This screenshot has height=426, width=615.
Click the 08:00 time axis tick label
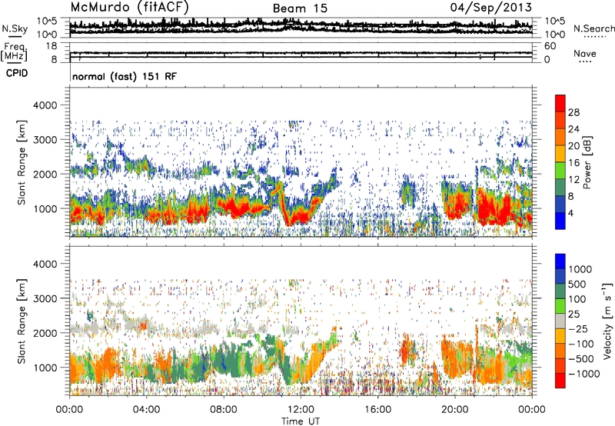[224, 410]
